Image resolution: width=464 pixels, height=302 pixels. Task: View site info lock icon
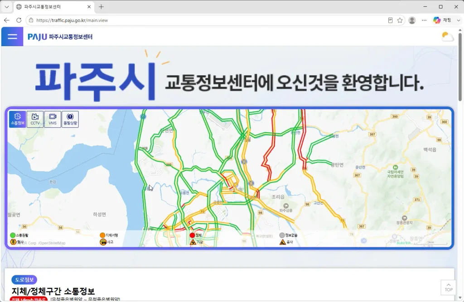pyautogui.click(x=31, y=20)
